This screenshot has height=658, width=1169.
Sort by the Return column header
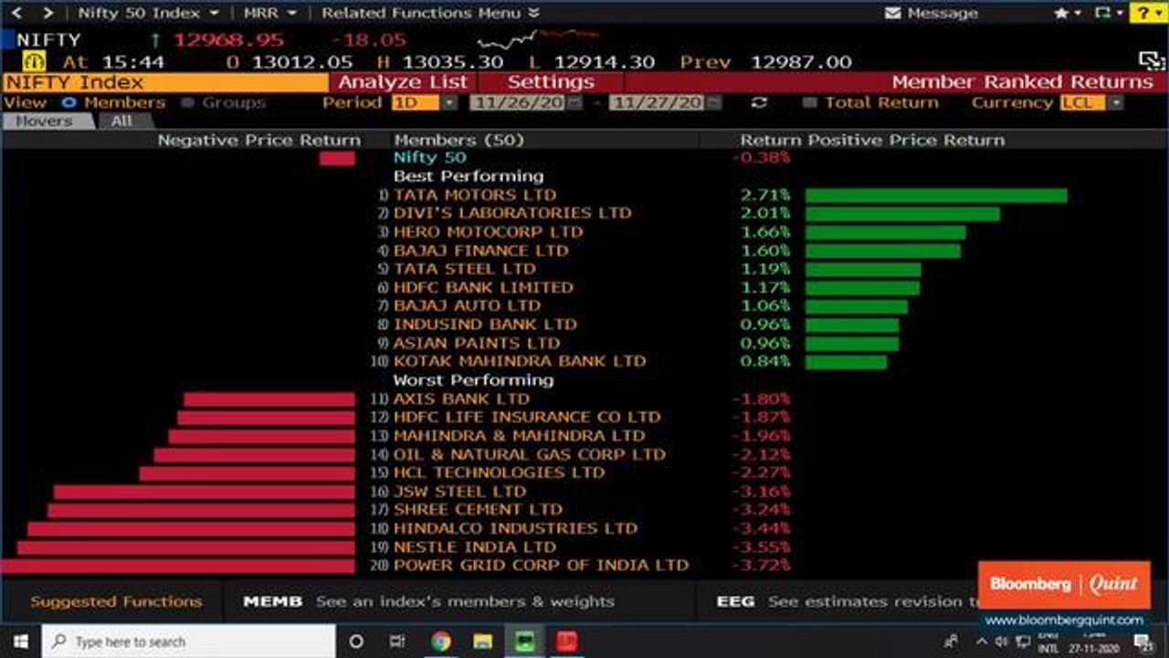[769, 140]
